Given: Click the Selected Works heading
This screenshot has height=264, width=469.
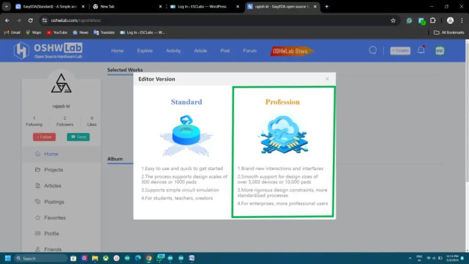Looking at the screenshot, I should click(x=125, y=70).
